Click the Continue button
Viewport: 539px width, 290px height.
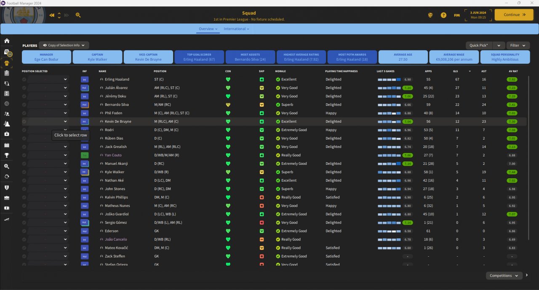515,15
